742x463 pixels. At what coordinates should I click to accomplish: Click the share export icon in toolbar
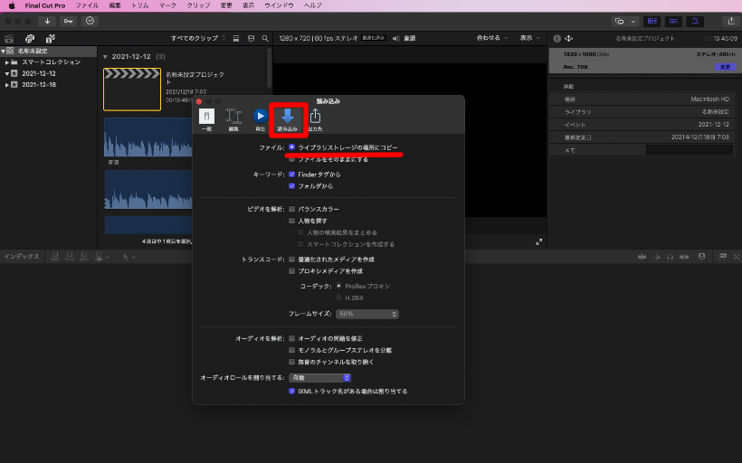pyautogui.click(x=731, y=22)
